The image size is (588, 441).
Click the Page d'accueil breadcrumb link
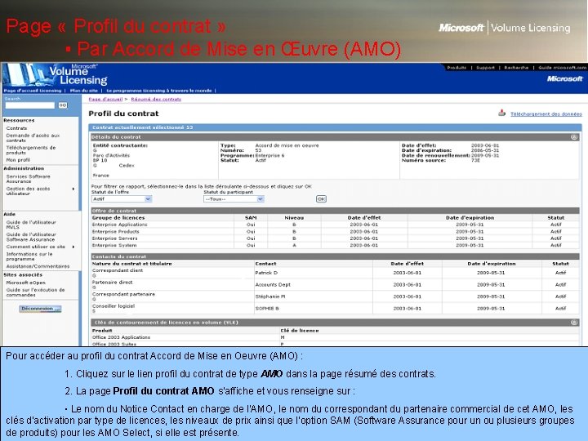point(105,100)
